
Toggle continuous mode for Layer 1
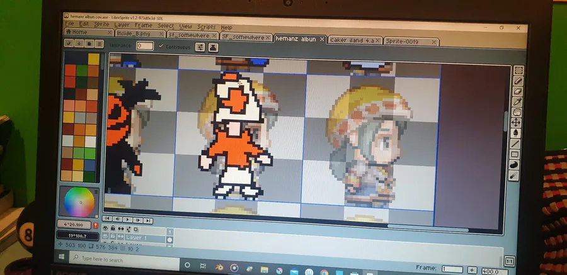point(120,237)
